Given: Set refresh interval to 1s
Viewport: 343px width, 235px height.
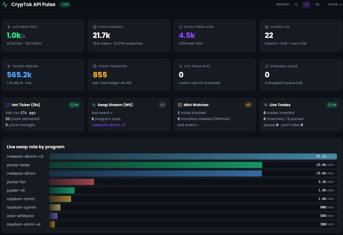Looking at the screenshot, I should (296, 4).
